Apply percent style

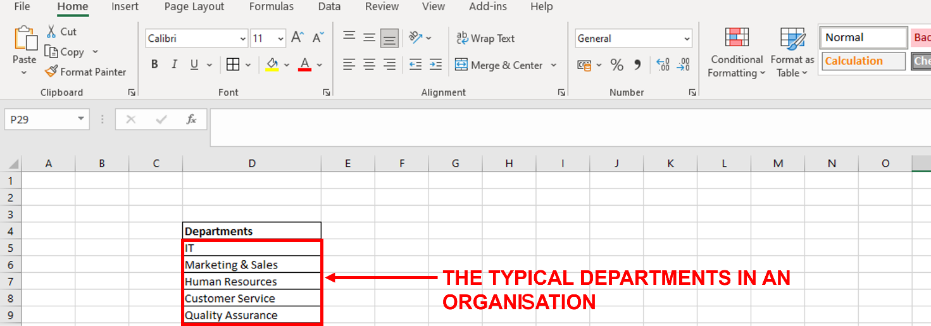point(617,65)
